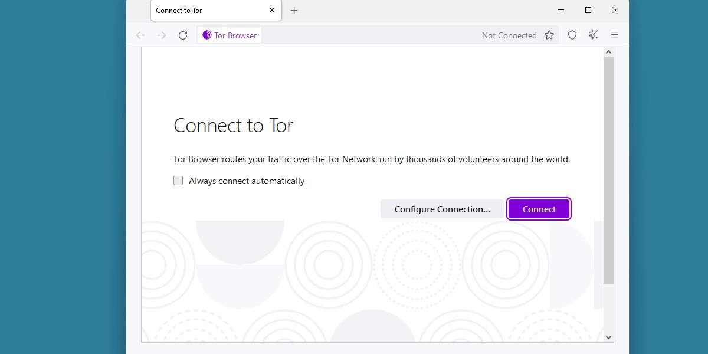Click the scrollbar down arrow
The width and height of the screenshot is (708, 354).
click(609, 337)
